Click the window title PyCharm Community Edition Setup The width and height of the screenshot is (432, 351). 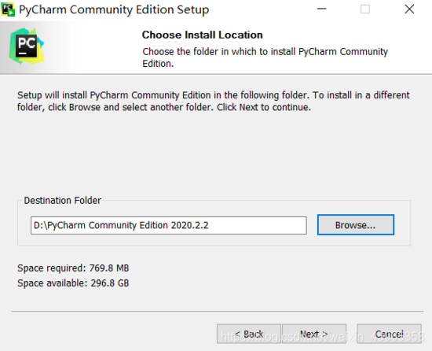tap(114, 9)
